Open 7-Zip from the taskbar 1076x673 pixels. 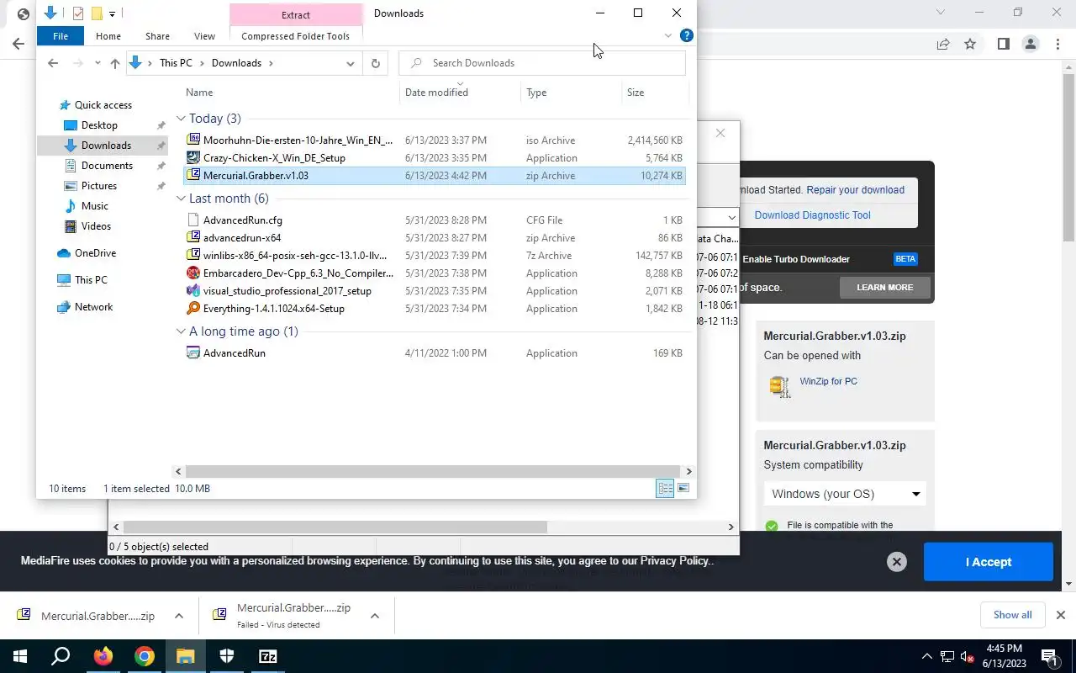pyautogui.click(x=268, y=656)
